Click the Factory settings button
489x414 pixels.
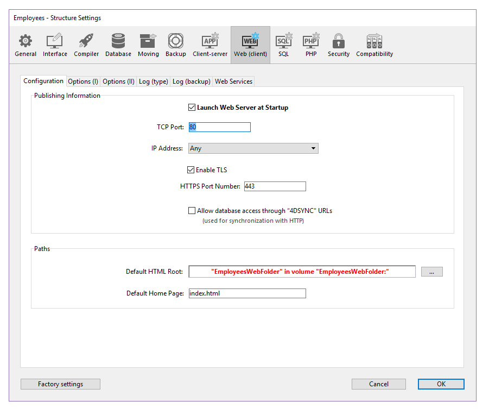coord(60,384)
